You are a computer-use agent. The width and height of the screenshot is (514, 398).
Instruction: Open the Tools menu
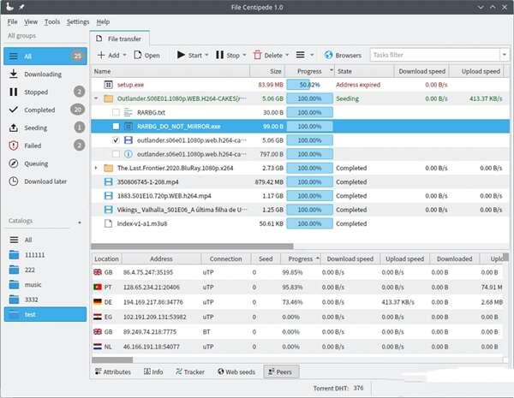52,21
